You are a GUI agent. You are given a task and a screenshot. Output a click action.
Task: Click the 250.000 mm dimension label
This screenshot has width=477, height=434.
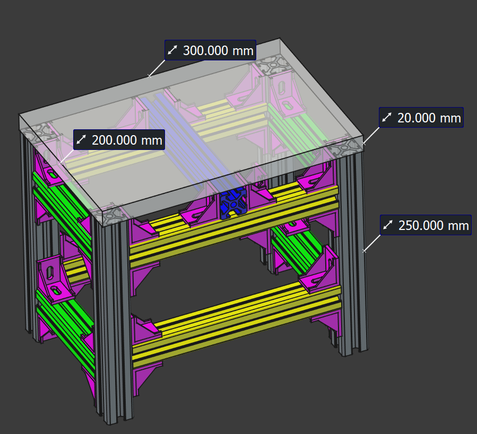pos(426,225)
